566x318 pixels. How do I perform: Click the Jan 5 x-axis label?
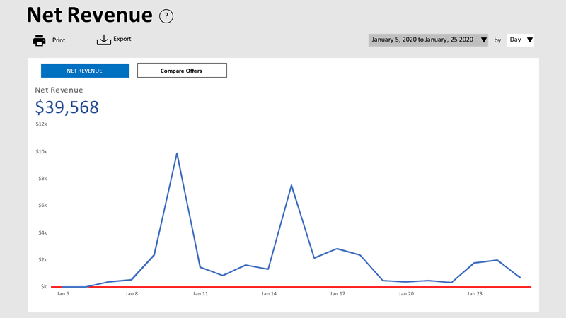pyautogui.click(x=64, y=293)
